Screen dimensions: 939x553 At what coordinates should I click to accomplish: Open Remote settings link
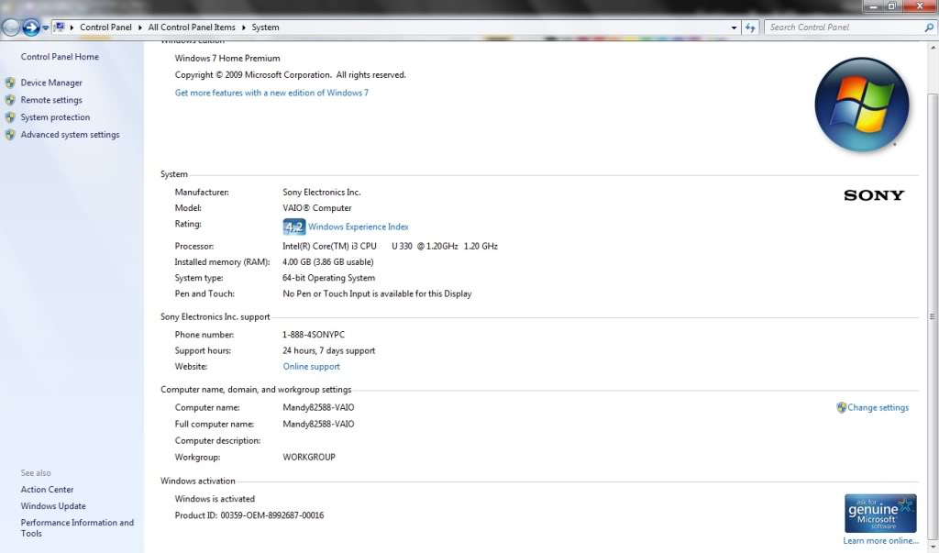tap(51, 100)
